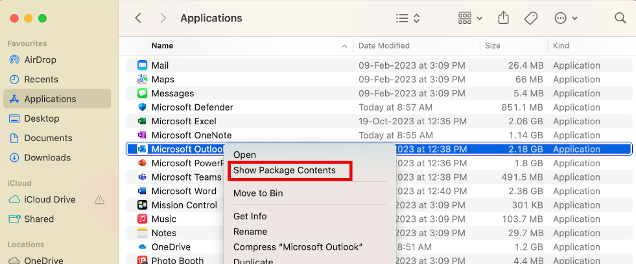Sort by Date Modified column
Viewport: 636px width, 264px height.
pos(384,46)
